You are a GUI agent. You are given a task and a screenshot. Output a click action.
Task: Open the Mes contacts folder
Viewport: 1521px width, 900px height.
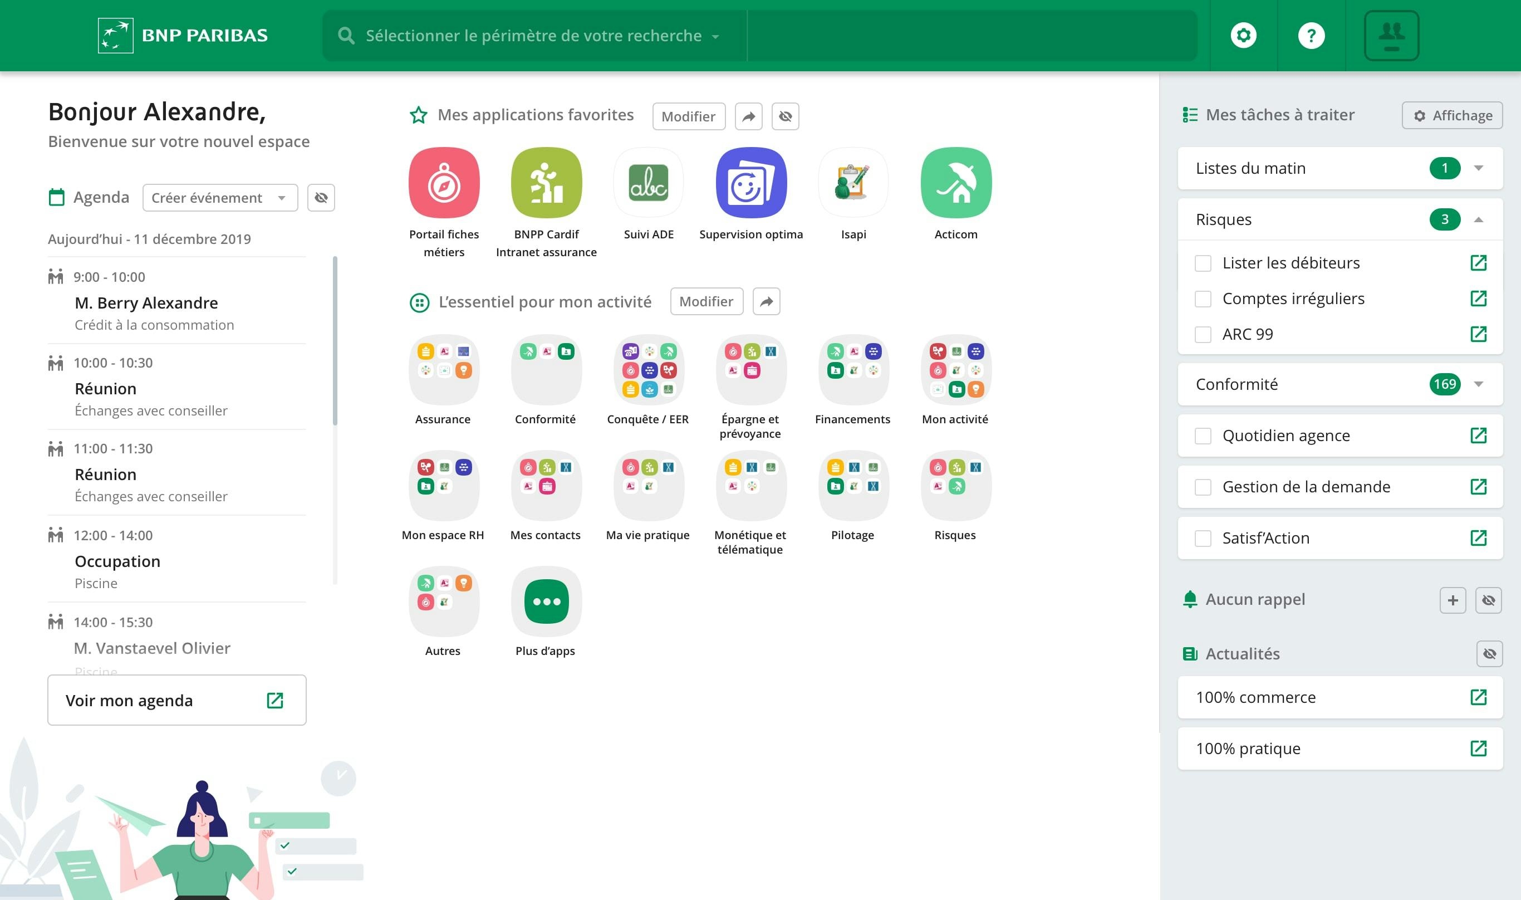point(546,486)
